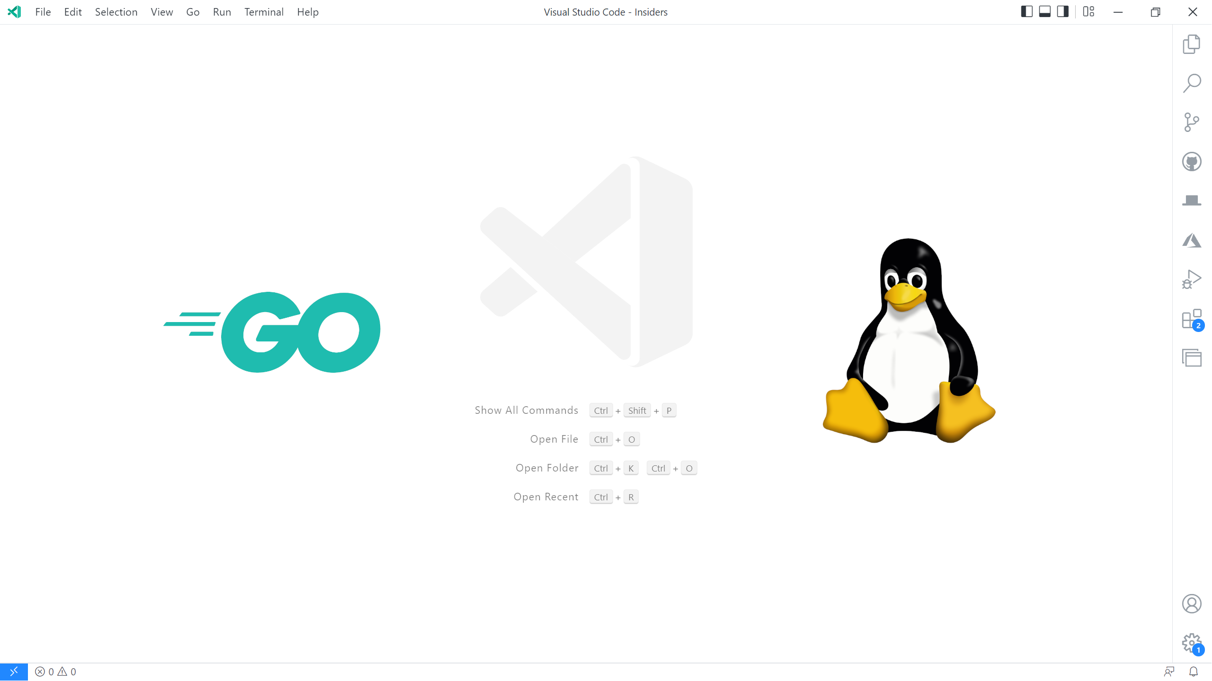Open the File menu
The width and height of the screenshot is (1212, 681).
pyautogui.click(x=43, y=12)
